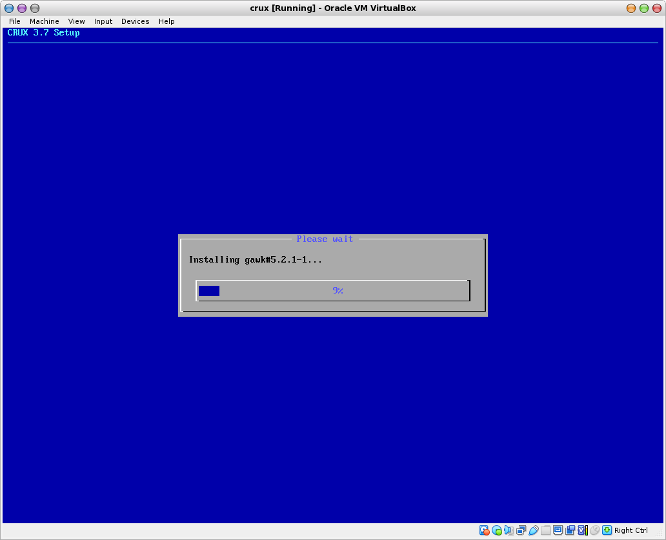The height and width of the screenshot is (540, 666).
Task: Click the 9% installation progress bar
Action: click(x=333, y=291)
